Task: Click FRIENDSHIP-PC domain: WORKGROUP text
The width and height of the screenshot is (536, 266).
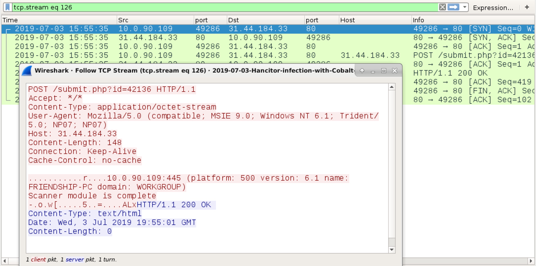Action: point(107,187)
